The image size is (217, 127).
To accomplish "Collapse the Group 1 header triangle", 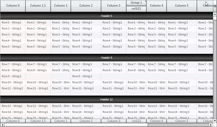I will pyautogui.click(x=145, y=2).
